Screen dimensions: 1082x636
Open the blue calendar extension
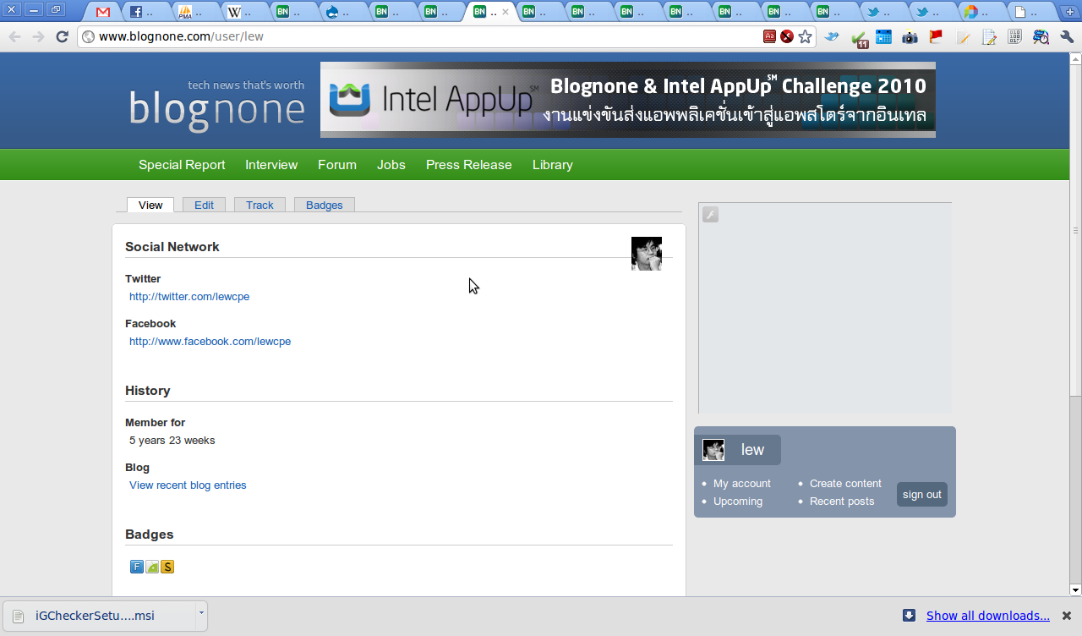click(x=883, y=36)
